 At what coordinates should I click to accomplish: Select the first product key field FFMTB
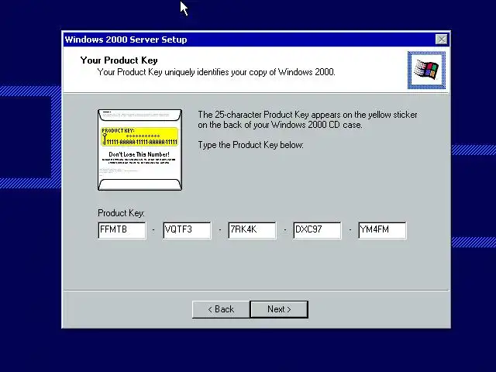click(122, 230)
